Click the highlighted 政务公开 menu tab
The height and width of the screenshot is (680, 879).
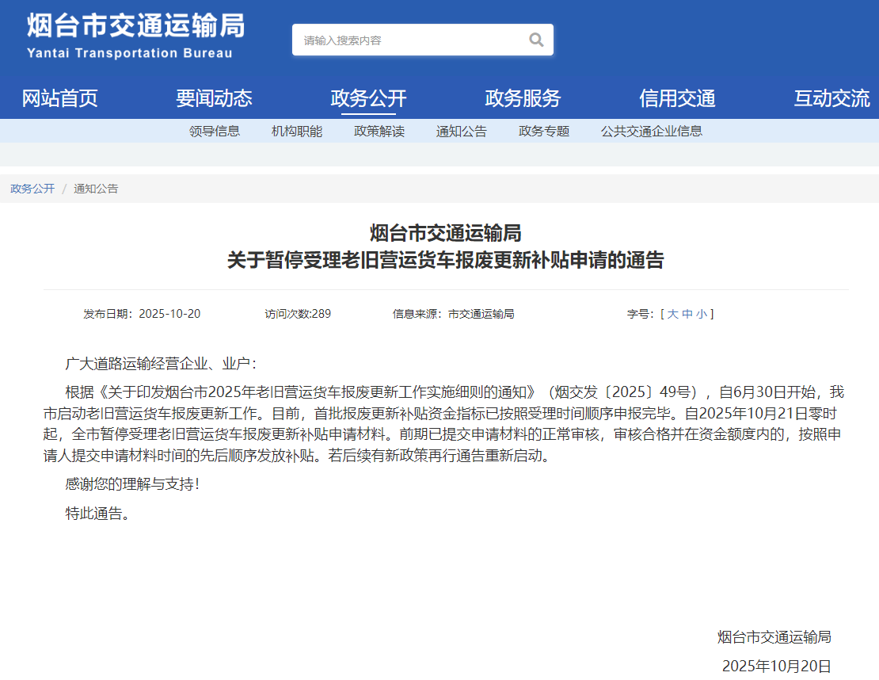(370, 97)
